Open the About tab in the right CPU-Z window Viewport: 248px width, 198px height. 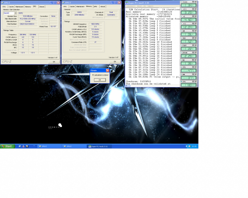point(103,7)
